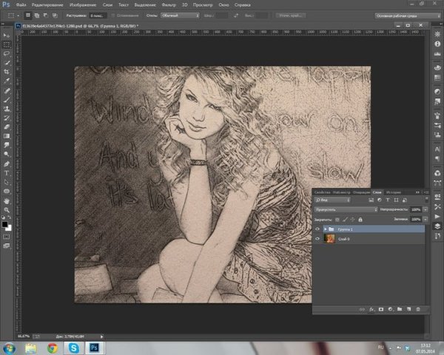
Task: Create a new group via folder icon
Action: (x=398, y=308)
